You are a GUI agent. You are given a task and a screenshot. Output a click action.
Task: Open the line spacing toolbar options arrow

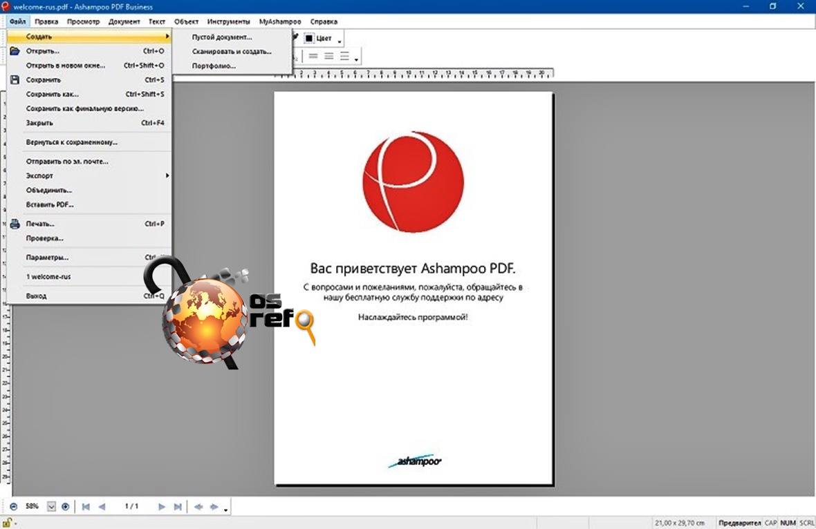[x=356, y=59]
